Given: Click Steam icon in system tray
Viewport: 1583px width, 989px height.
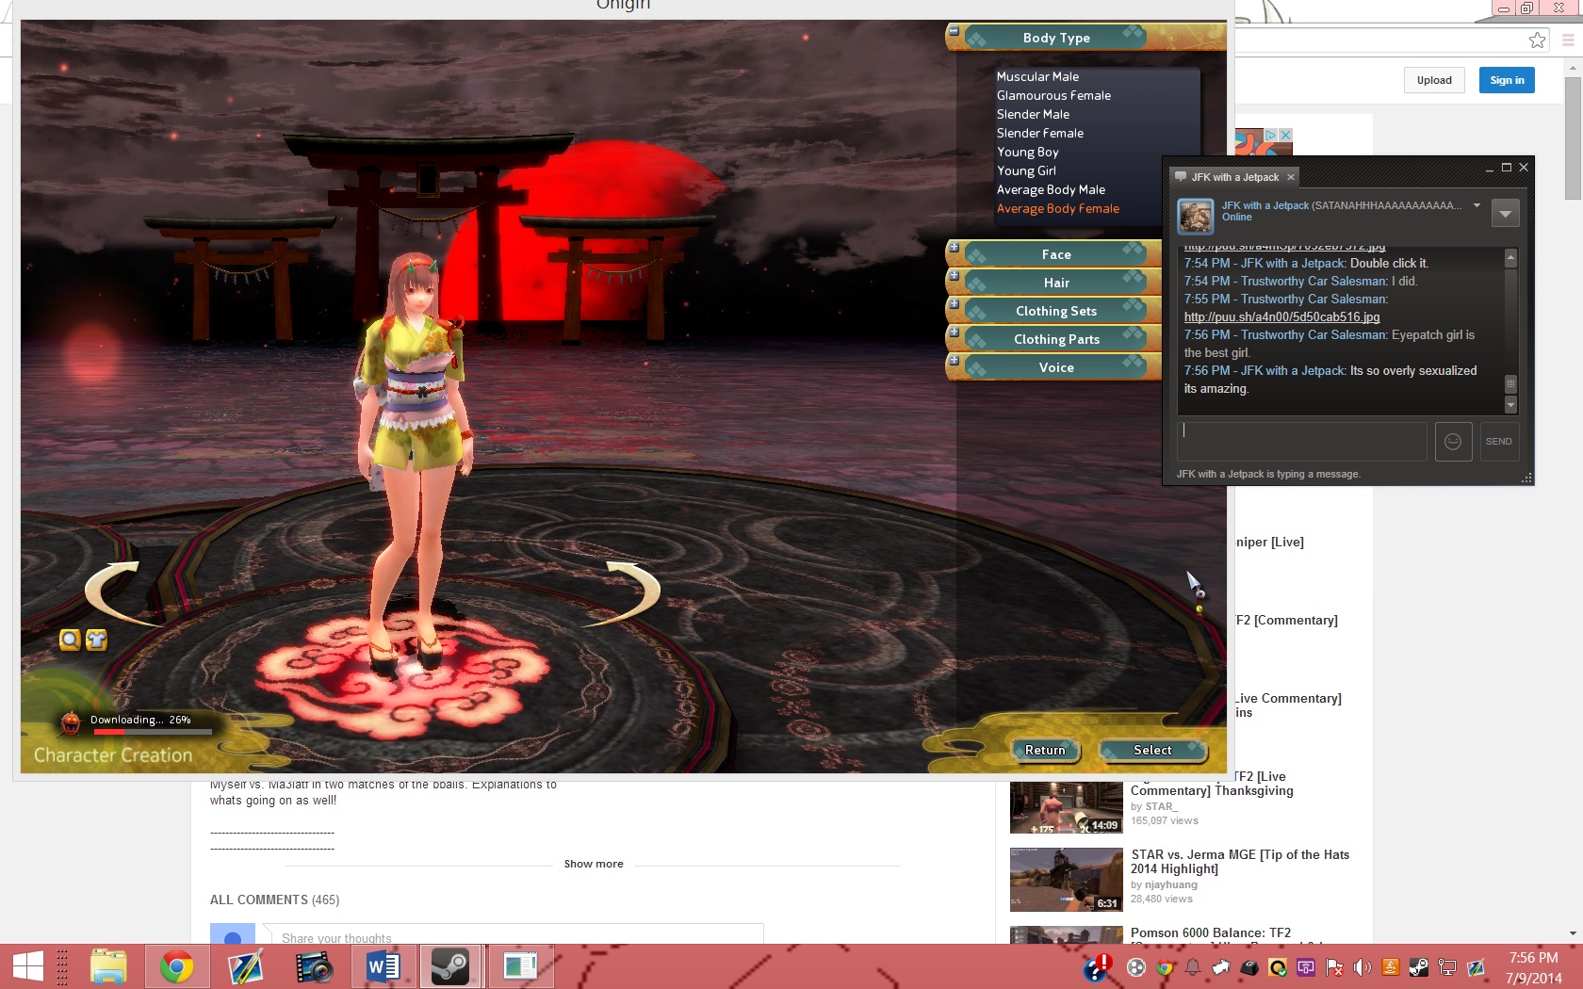Looking at the screenshot, I should (1418, 967).
